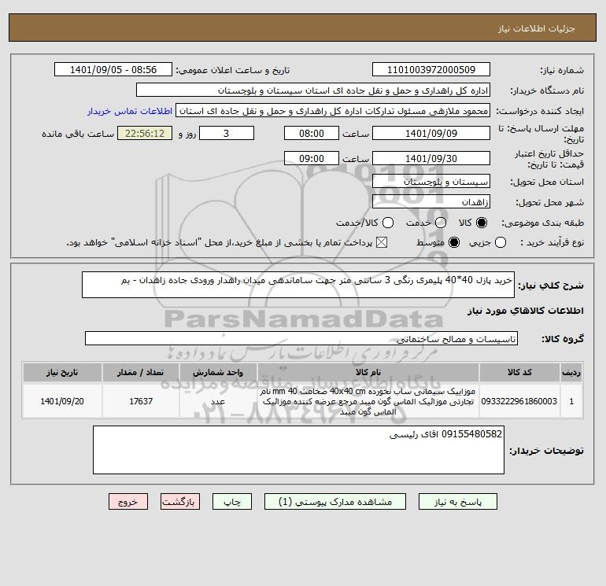Click the price validity date 1401/09/30
Image resolution: width=606 pixels, height=586 pixels.
coord(431,158)
